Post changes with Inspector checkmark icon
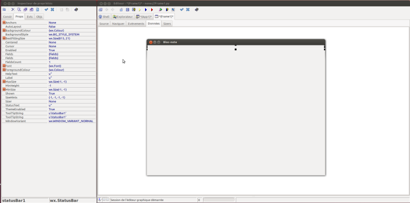Screen dimensions: 410x203 click(x=46, y=10)
